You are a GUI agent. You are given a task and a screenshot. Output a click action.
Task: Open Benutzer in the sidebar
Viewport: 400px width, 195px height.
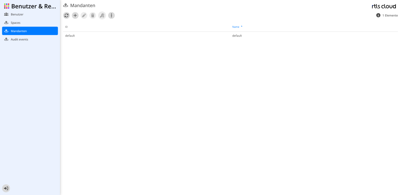click(x=30, y=14)
